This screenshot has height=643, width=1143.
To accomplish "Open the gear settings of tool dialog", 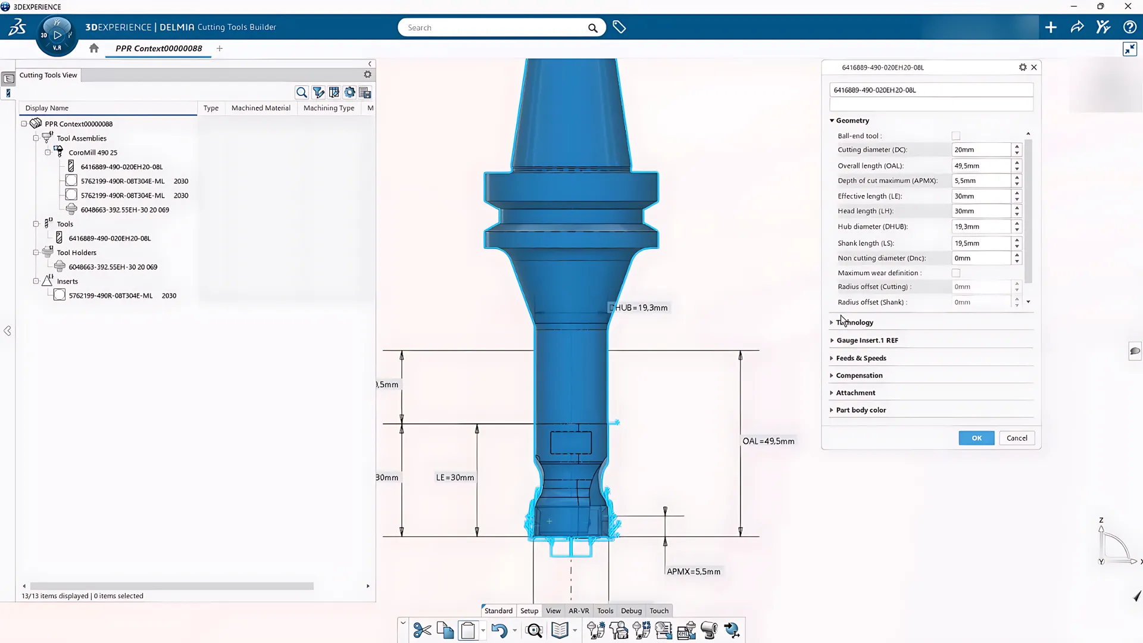I will [x=1023, y=67].
